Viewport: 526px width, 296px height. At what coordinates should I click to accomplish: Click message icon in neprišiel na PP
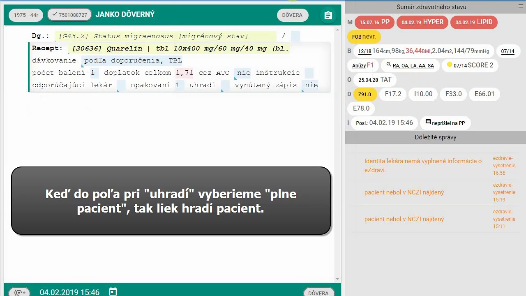tap(428, 122)
